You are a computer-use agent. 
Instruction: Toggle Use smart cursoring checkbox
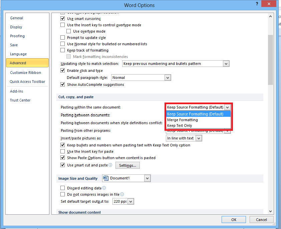(x=62, y=18)
